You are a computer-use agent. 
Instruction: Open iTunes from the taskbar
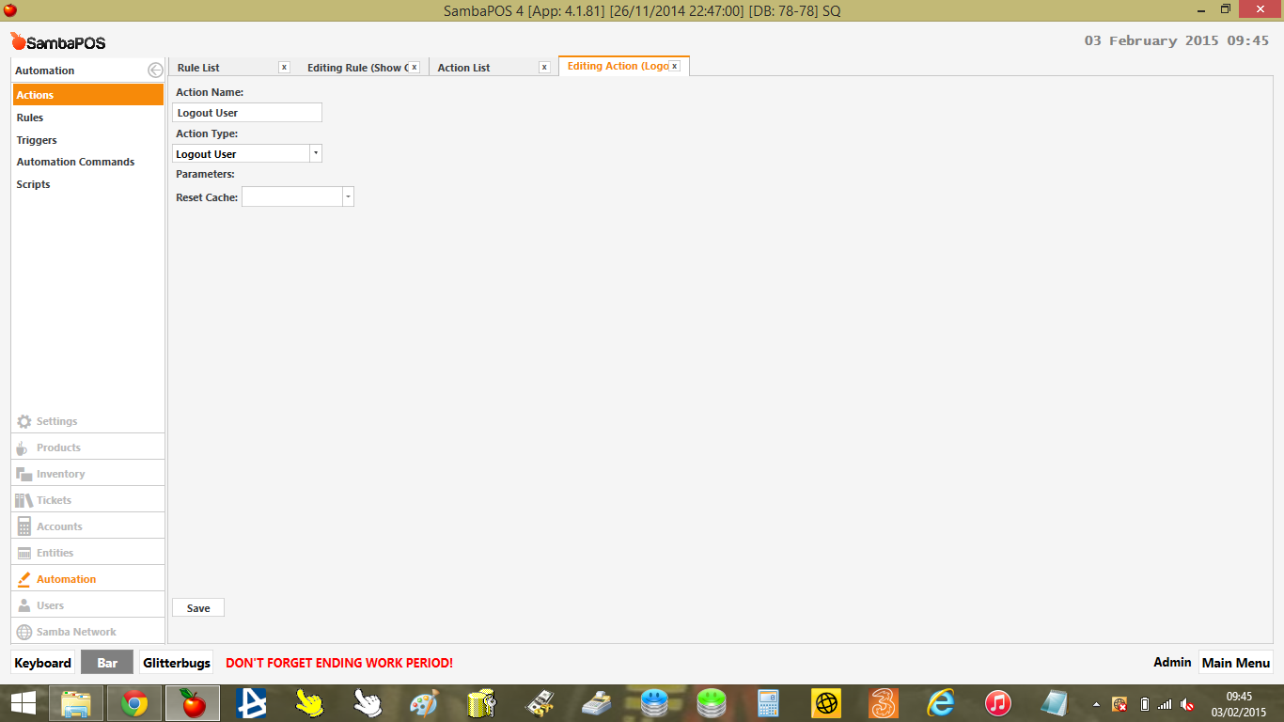[997, 703]
